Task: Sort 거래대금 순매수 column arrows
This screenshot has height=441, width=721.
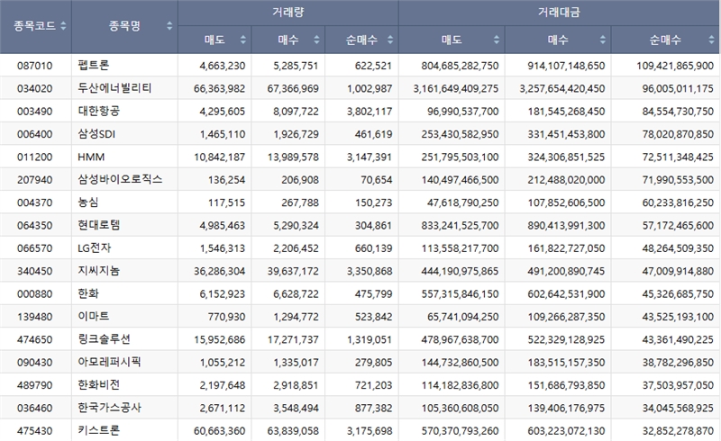Action: 711,40
